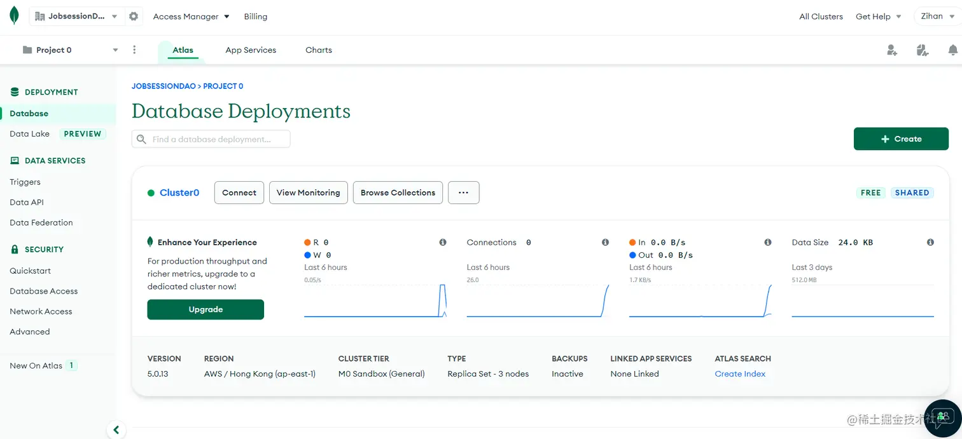Click the Upgrade button
The height and width of the screenshot is (439, 962).
point(206,309)
